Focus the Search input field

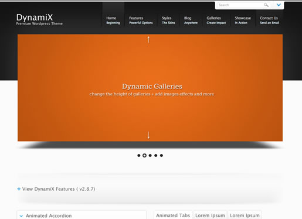[240, 5]
